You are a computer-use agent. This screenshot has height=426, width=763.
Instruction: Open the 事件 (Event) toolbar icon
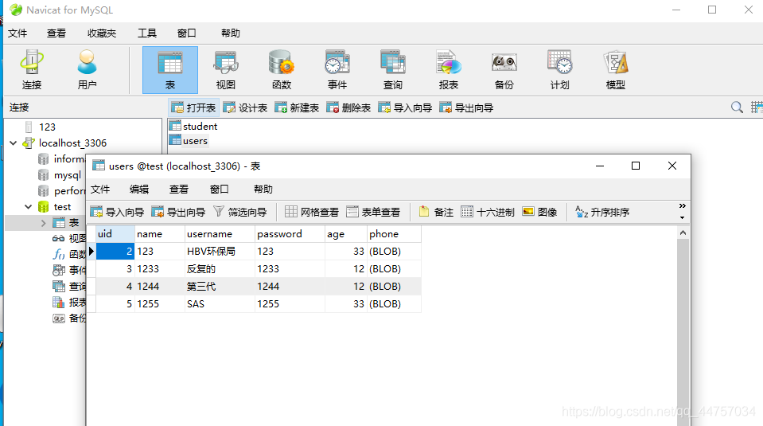(x=337, y=70)
